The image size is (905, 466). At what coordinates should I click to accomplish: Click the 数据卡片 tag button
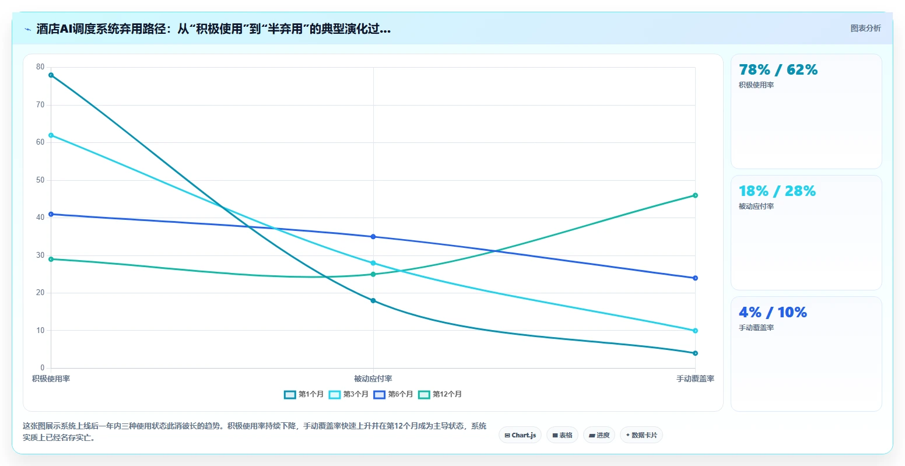[x=641, y=435]
